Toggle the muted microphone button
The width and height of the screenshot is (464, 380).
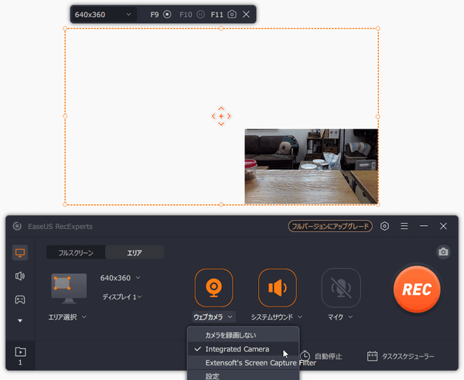tap(341, 288)
